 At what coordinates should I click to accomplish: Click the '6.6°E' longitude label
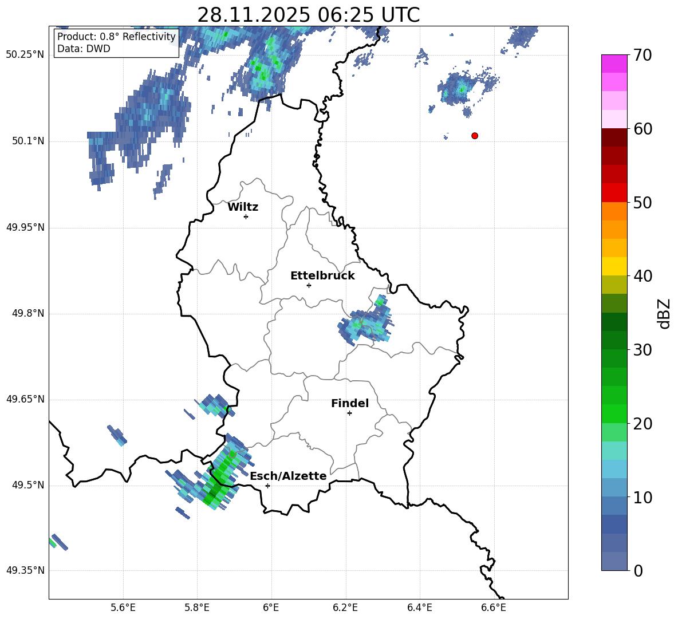[x=494, y=608]
